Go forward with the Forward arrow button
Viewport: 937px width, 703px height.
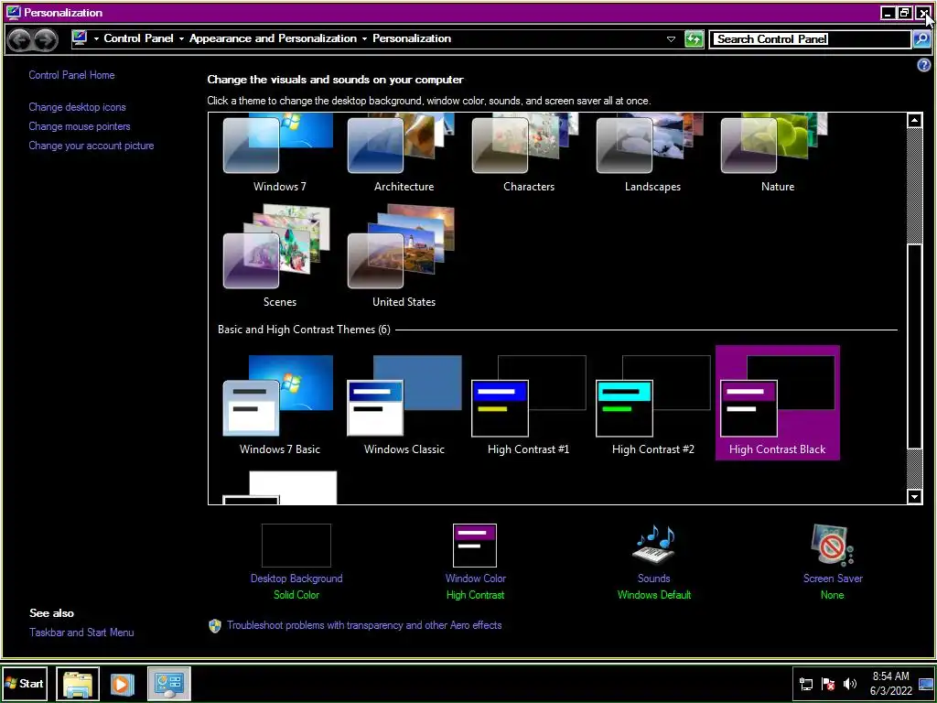click(46, 40)
